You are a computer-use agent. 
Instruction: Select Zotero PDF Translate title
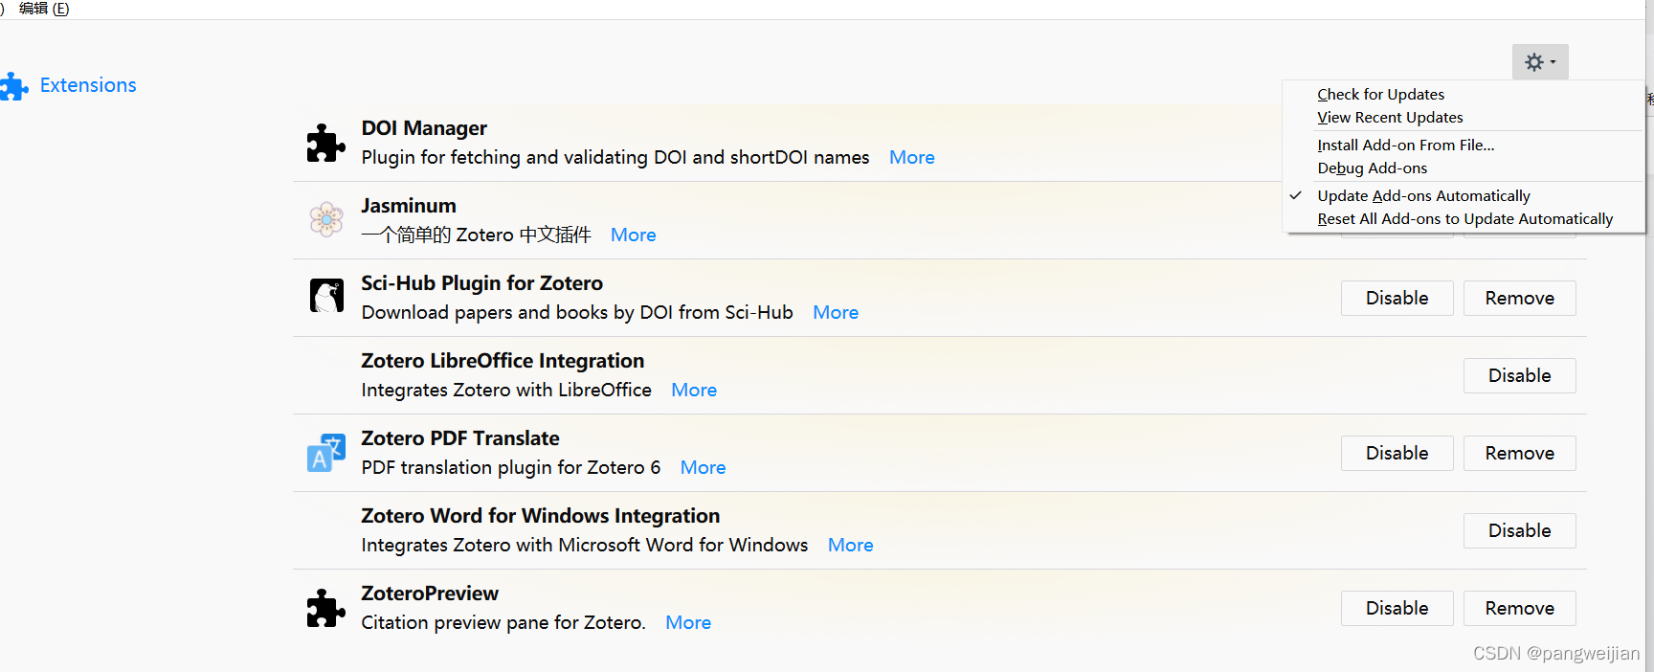(460, 438)
